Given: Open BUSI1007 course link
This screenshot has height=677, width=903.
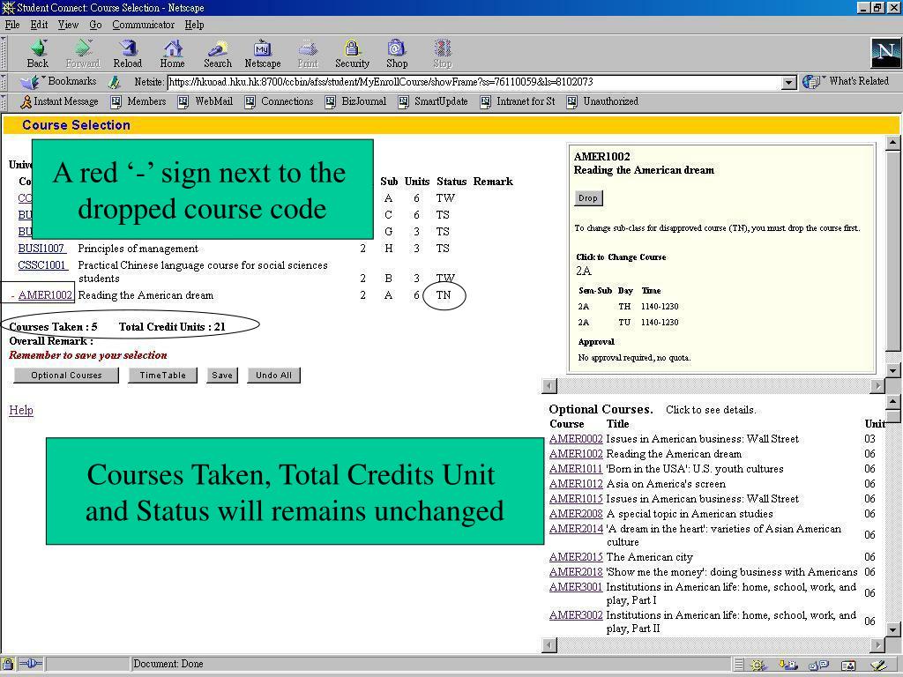Looking at the screenshot, I should (x=41, y=248).
